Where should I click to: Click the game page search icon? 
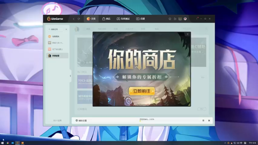[x=206, y=29]
